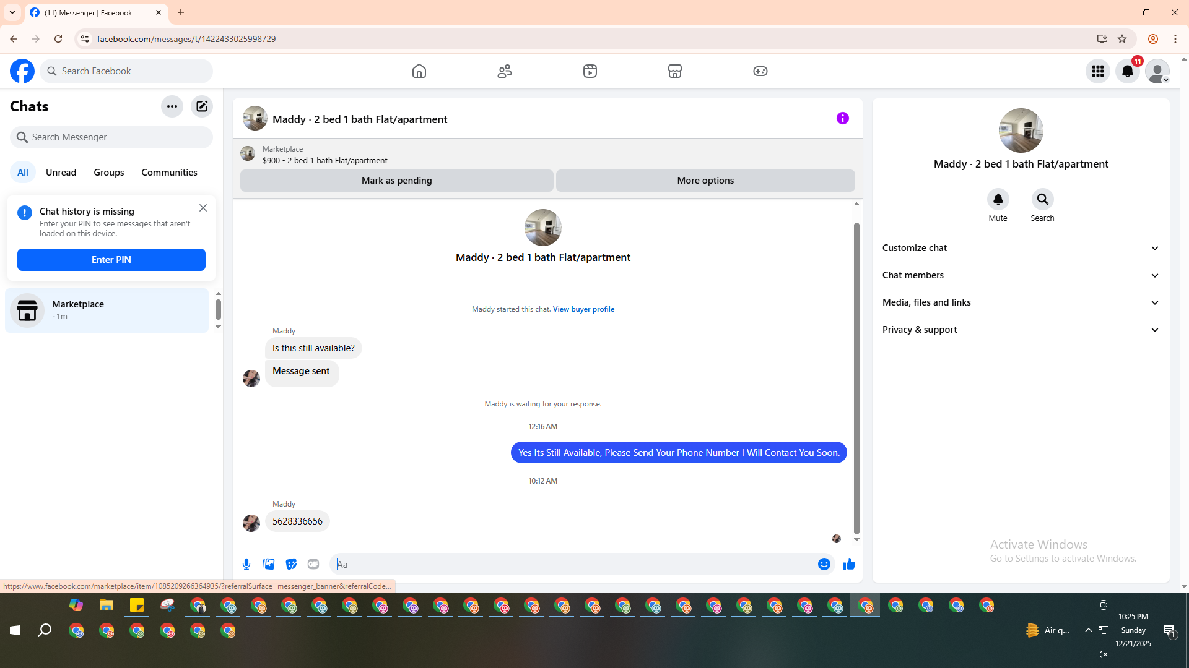Go to the Home feed icon
This screenshot has width=1189, height=668.
pyautogui.click(x=419, y=71)
